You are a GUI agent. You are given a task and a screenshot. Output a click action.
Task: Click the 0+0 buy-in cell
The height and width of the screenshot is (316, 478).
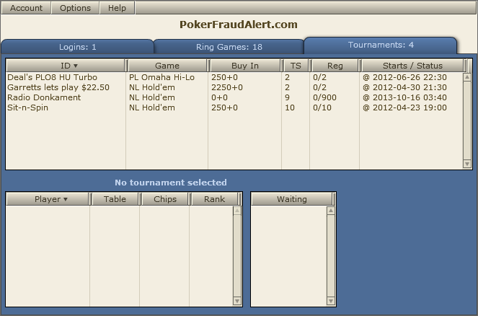[219, 97]
